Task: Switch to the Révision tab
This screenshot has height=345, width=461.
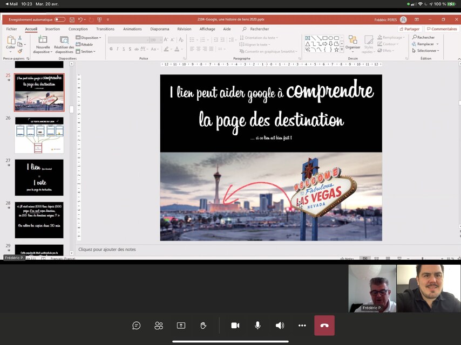Action: [184, 29]
